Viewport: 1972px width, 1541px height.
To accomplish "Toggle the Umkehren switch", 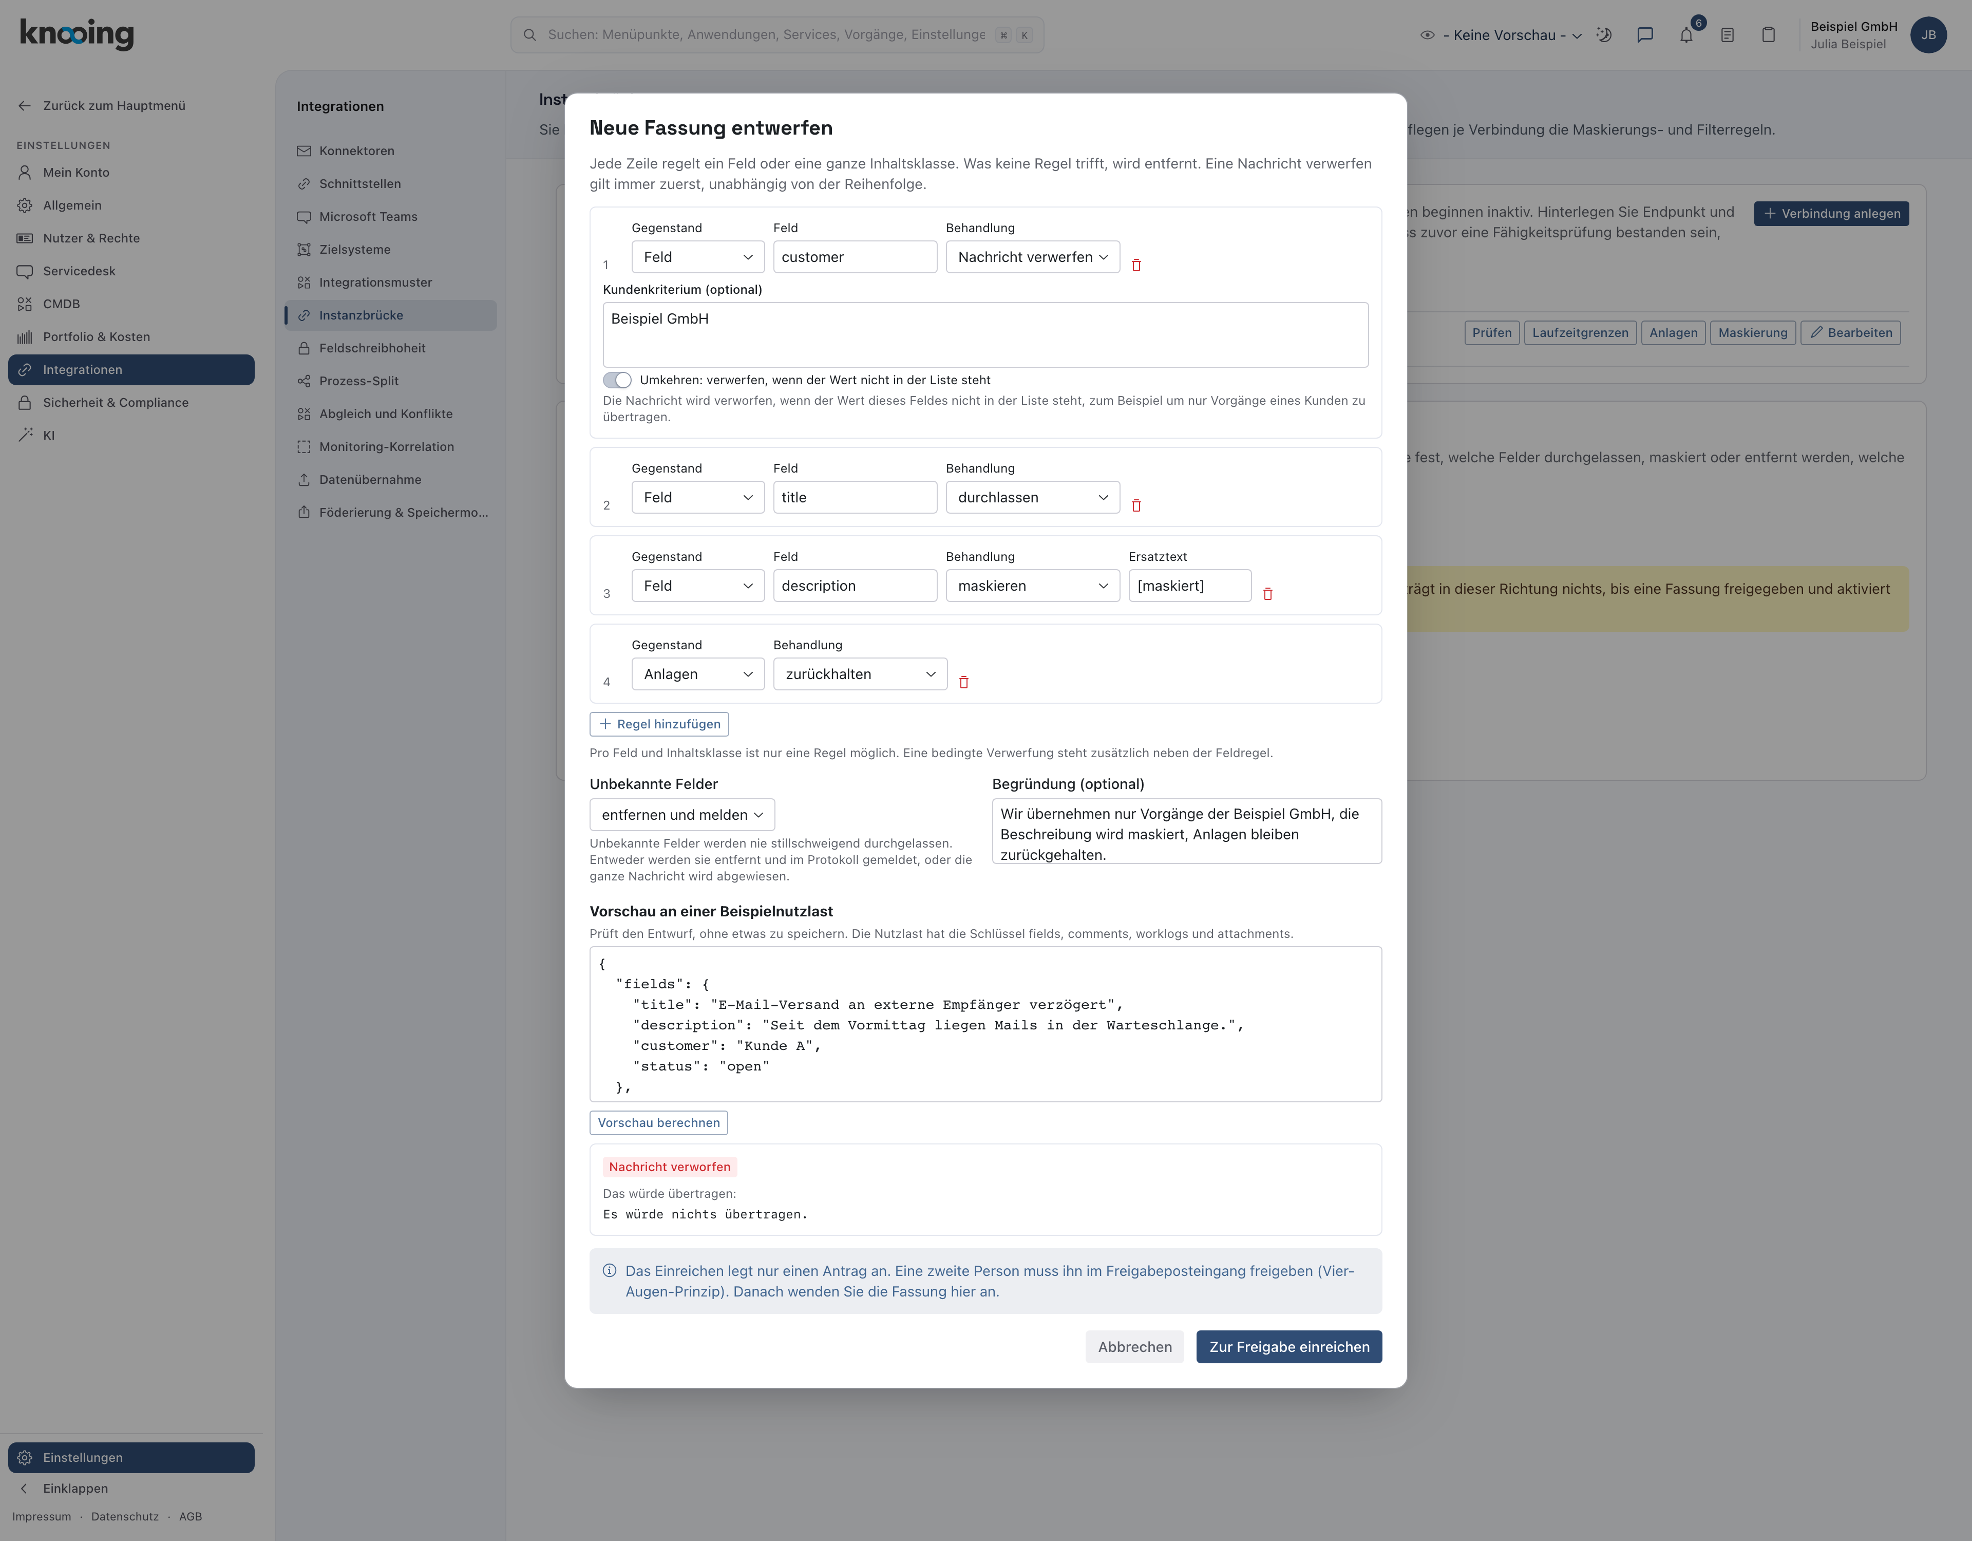I will 618,380.
